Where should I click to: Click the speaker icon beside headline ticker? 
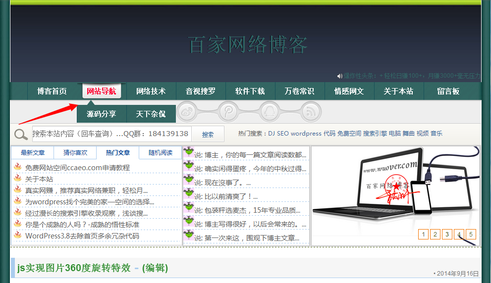coord(339,76)
